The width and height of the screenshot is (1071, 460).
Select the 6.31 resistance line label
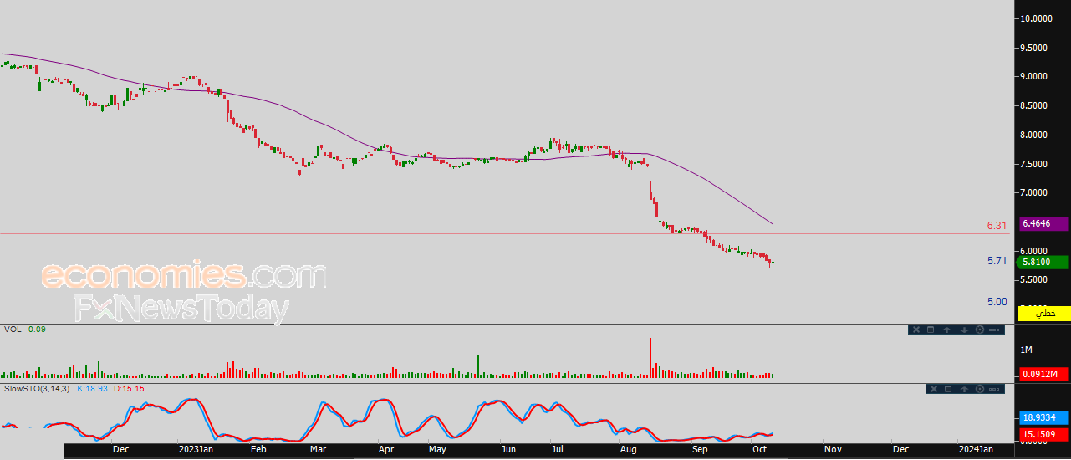click(x=997, y=226)
